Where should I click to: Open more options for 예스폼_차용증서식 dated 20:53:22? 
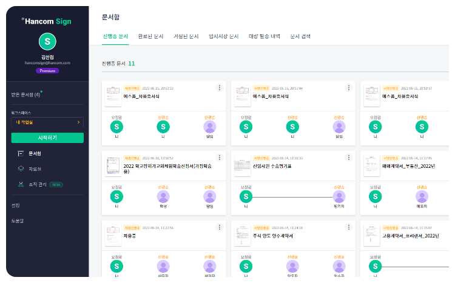pos(220,88)
